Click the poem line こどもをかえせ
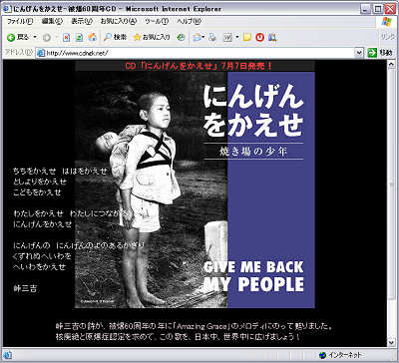399x363 pixels. coord(37,192)
